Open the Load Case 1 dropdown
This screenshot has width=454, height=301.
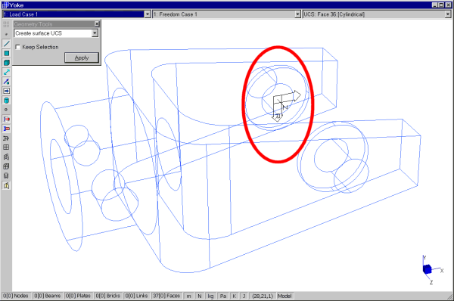[148, 14]
